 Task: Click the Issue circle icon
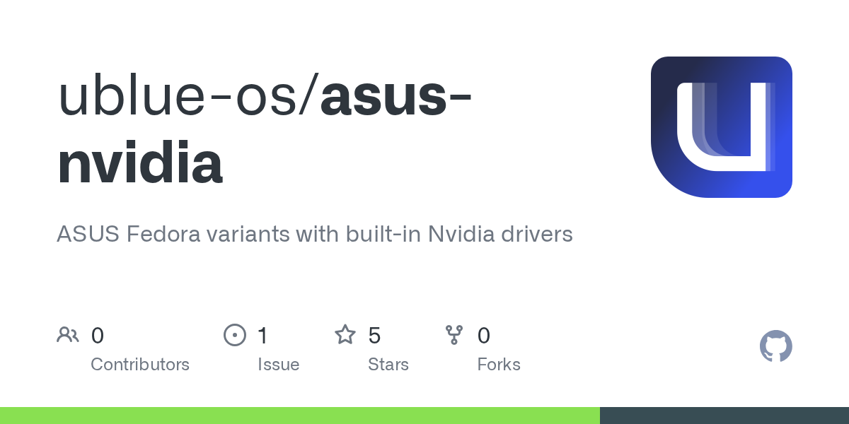[x=234, y=335]
